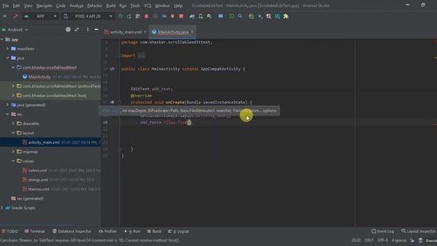Click the inspection face icon in status bar
The image size is (437, 246).
click(x=421, y=241)
